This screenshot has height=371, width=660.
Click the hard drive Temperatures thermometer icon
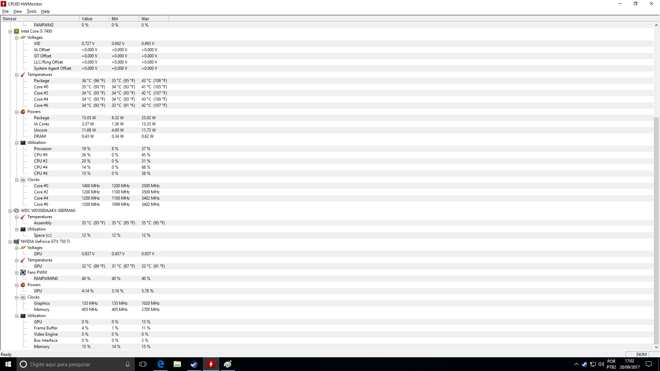click(x=23, y=217)
